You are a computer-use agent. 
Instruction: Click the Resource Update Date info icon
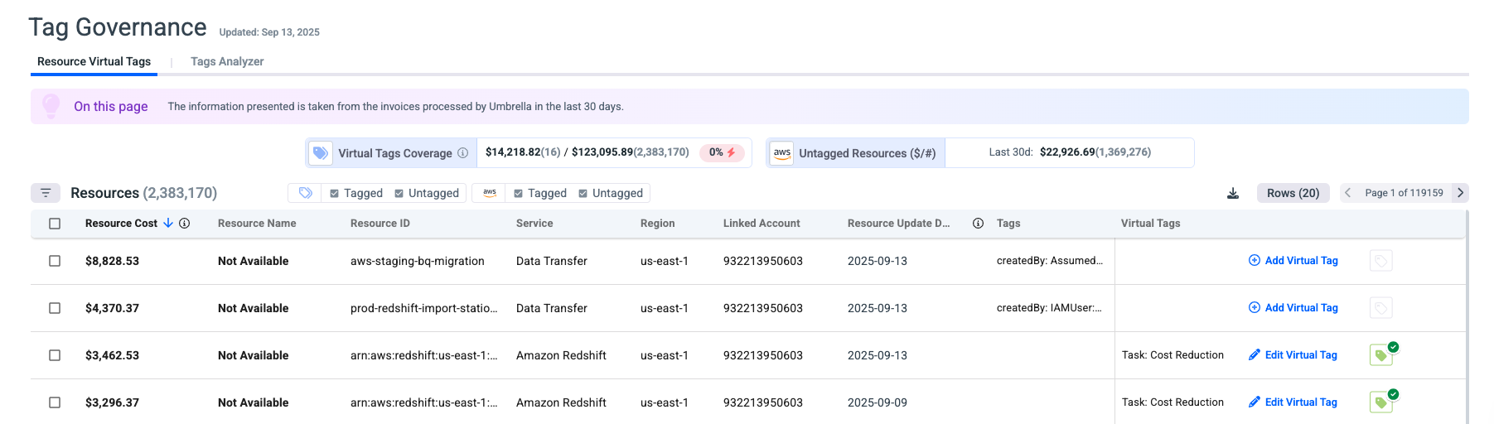tap(978, 224)
